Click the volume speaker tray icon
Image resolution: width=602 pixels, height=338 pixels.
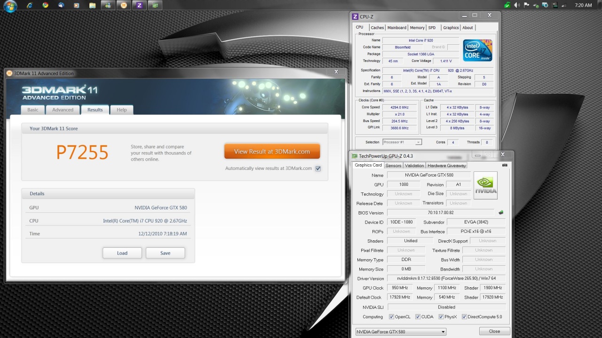tap(517, 5)
